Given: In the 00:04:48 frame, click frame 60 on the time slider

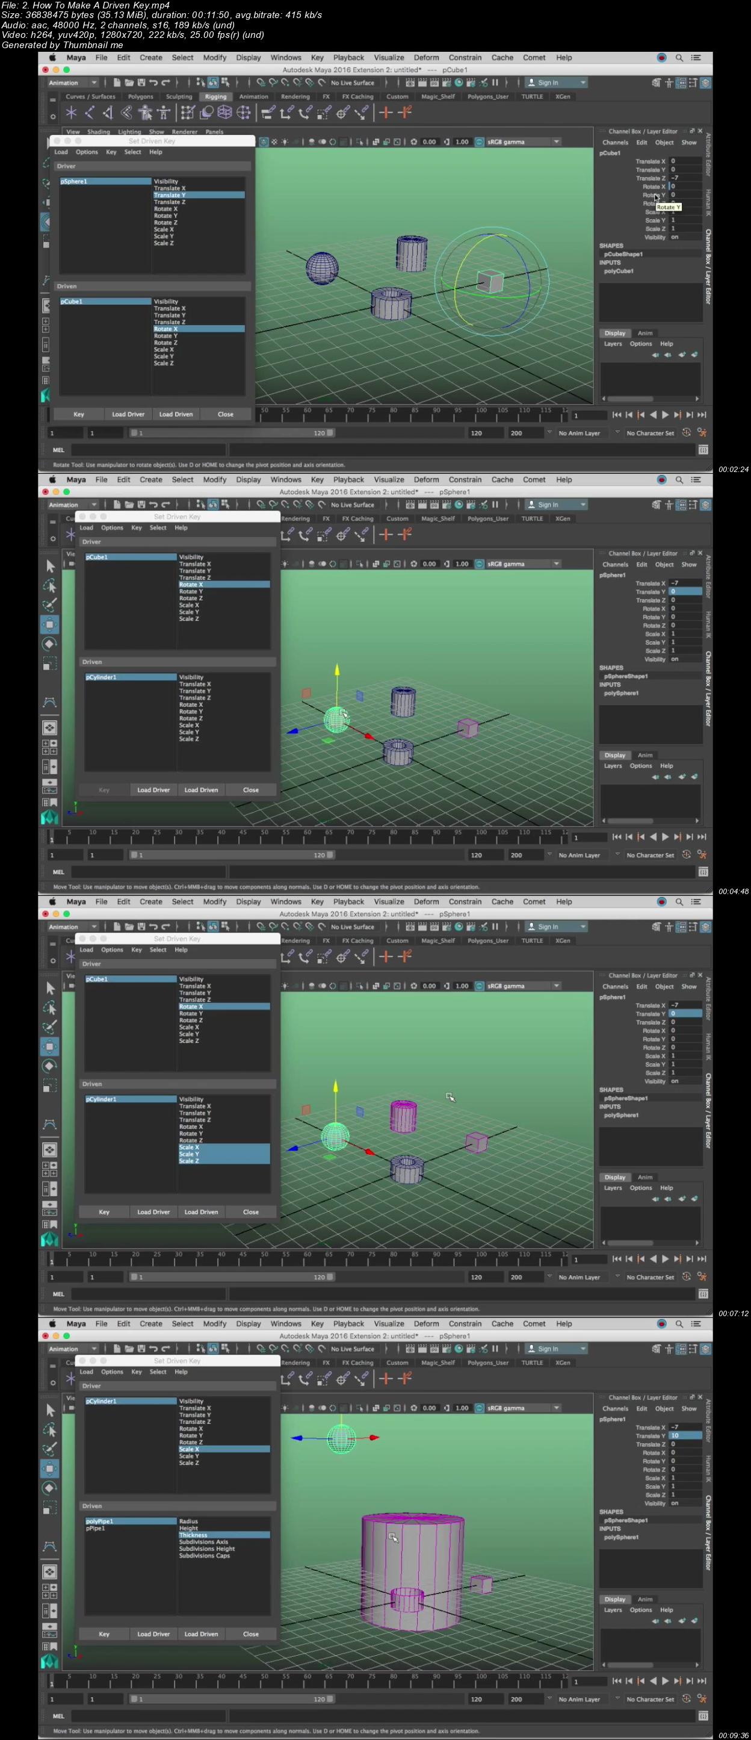Looking at the screenshot, I should pos(308,837).
